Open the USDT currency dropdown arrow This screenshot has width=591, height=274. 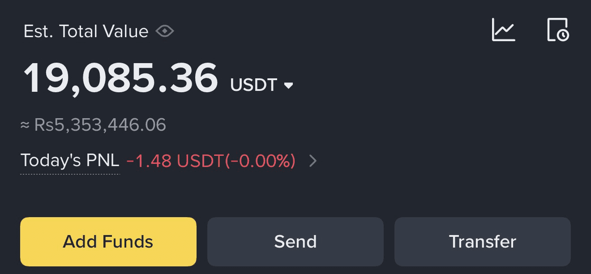tap(289, 85)
